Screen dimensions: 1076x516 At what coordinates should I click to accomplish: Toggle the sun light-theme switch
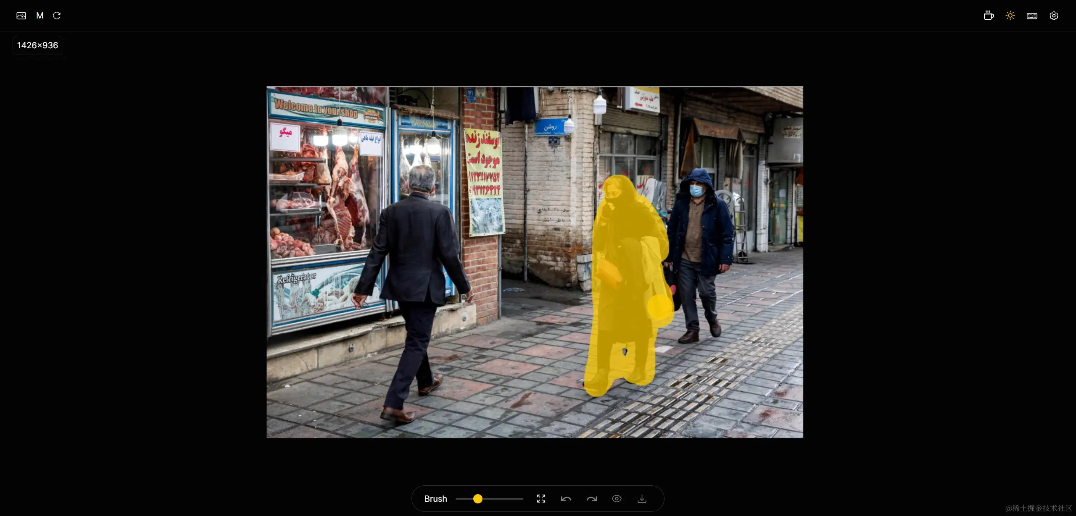point(1010,16)
